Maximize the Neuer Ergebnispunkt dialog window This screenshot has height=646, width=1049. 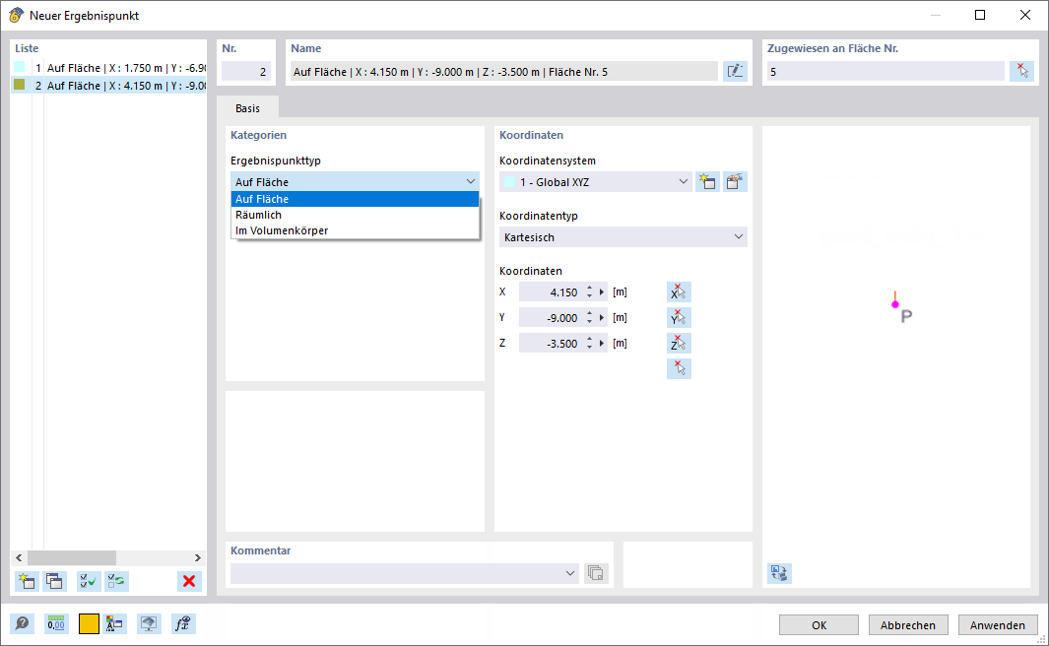[x=980, y=15]
